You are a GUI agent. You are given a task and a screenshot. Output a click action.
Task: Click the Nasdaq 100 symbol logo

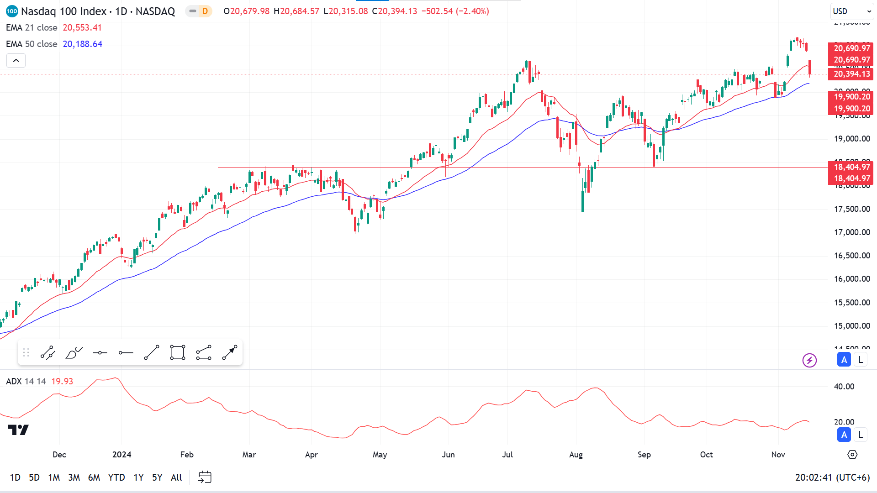point(12,11)
